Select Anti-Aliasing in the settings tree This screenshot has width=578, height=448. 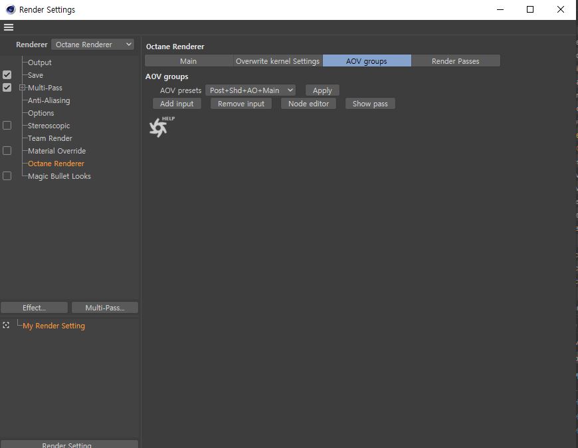pyautogui.click(x=49, y=100)
